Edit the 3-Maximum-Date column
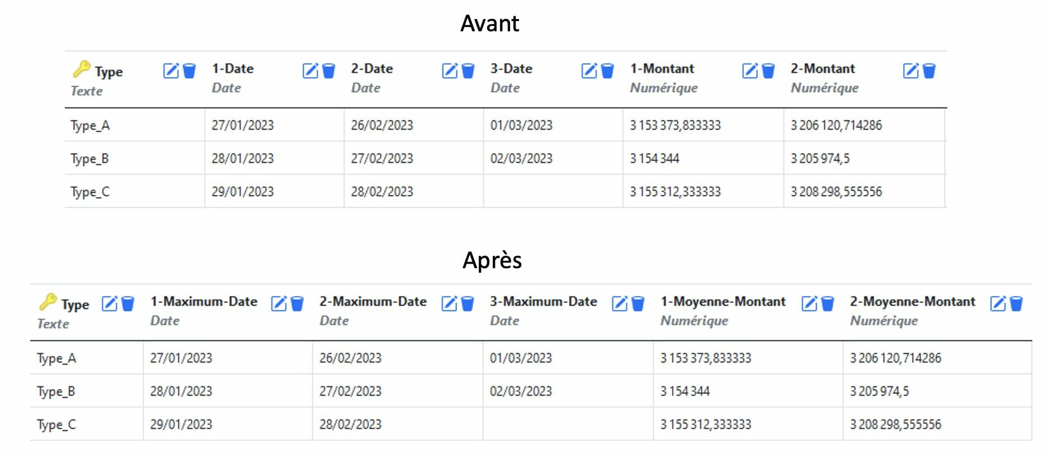Screen dimensions: 1048x457 620,304
